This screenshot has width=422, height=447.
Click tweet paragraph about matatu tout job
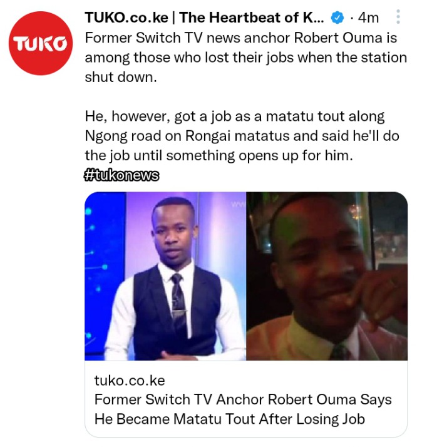[x=242, y=136]
